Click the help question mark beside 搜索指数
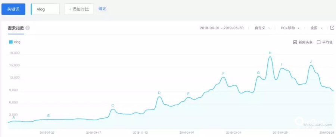 coord(28,28)
